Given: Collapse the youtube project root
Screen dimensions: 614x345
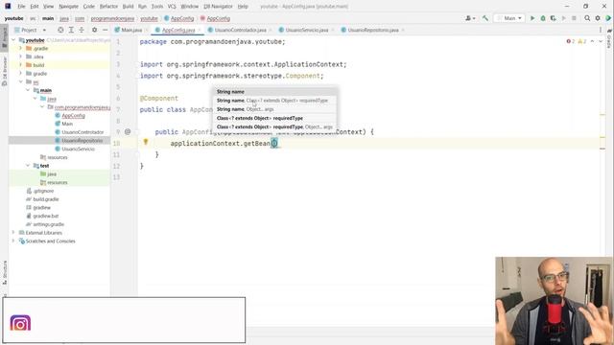Looking at the screenshot, I should pos(13,40).
